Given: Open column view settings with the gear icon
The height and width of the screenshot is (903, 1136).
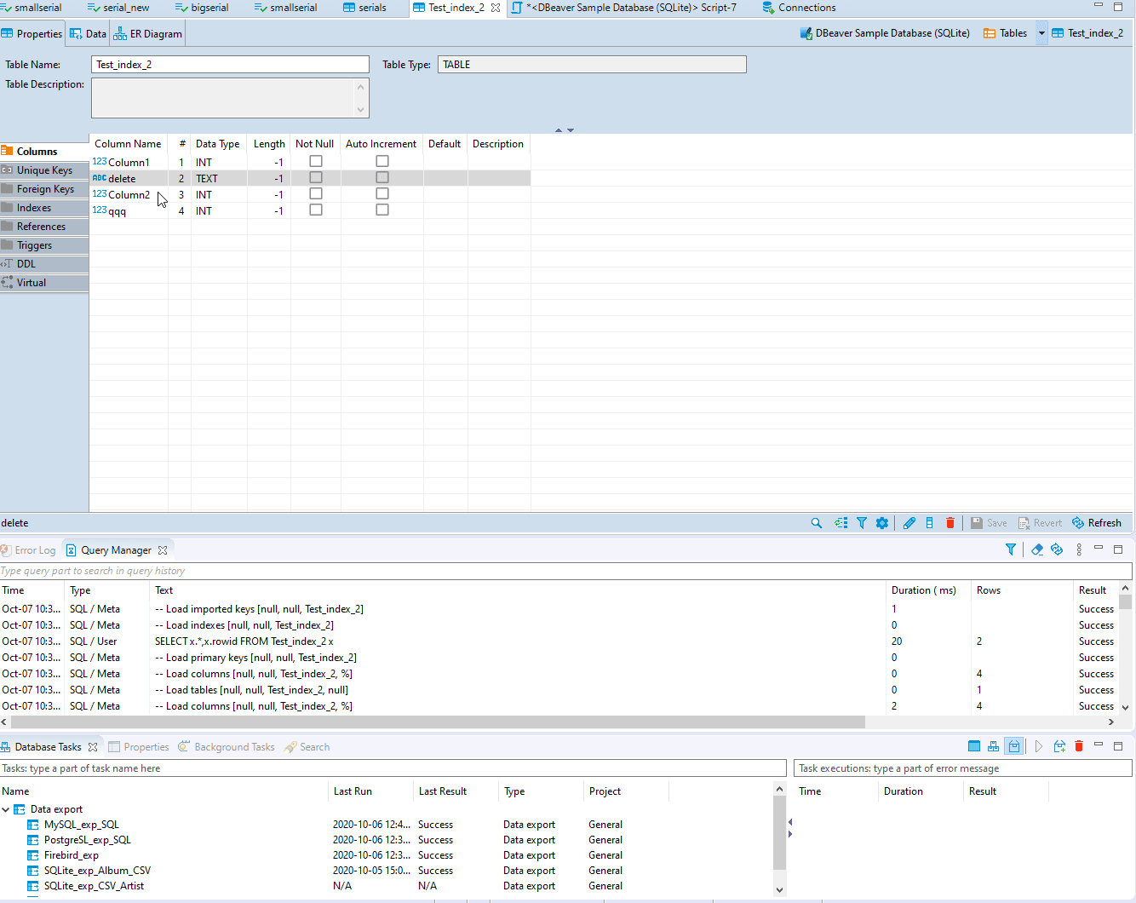Looking at the screenshot, I should [882, 522].
